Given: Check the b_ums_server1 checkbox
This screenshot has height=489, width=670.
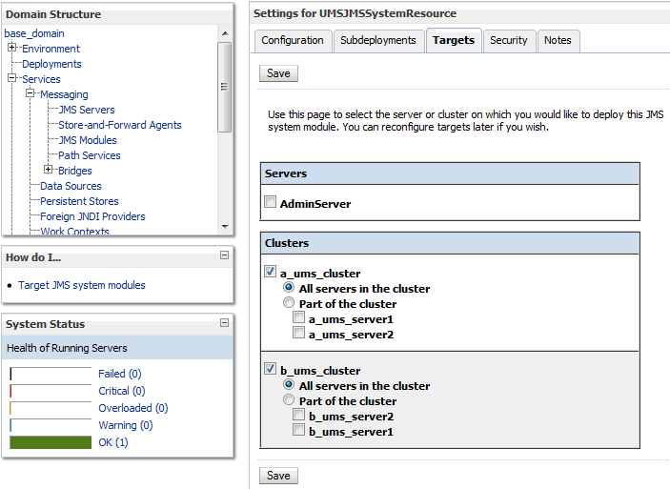Looking at the screenshot, I should click(x=298, y=430).
